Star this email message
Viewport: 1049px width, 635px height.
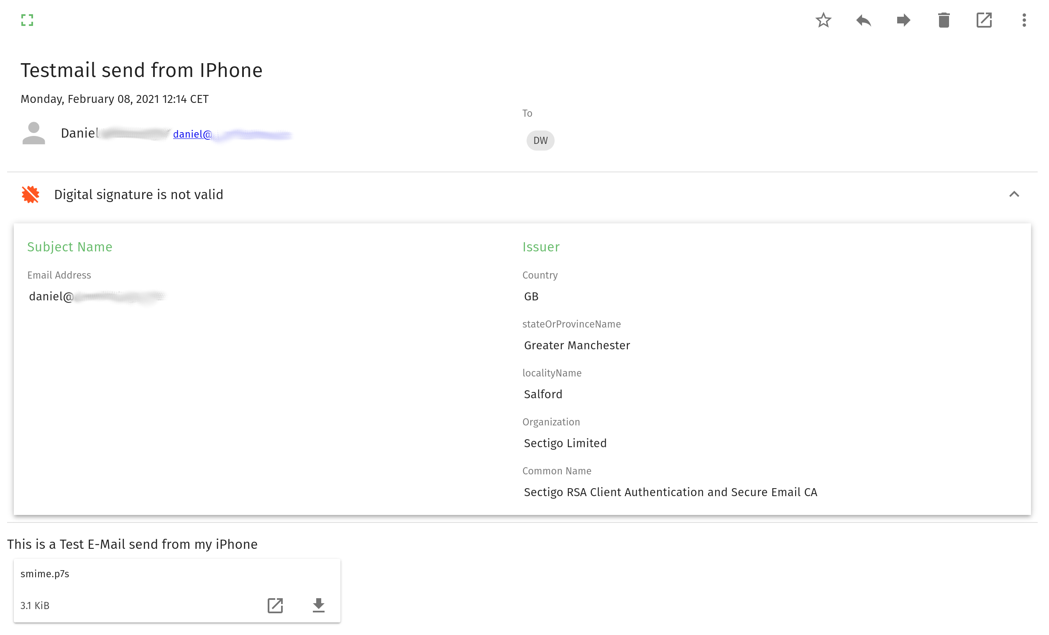click(x=824, y=20)
